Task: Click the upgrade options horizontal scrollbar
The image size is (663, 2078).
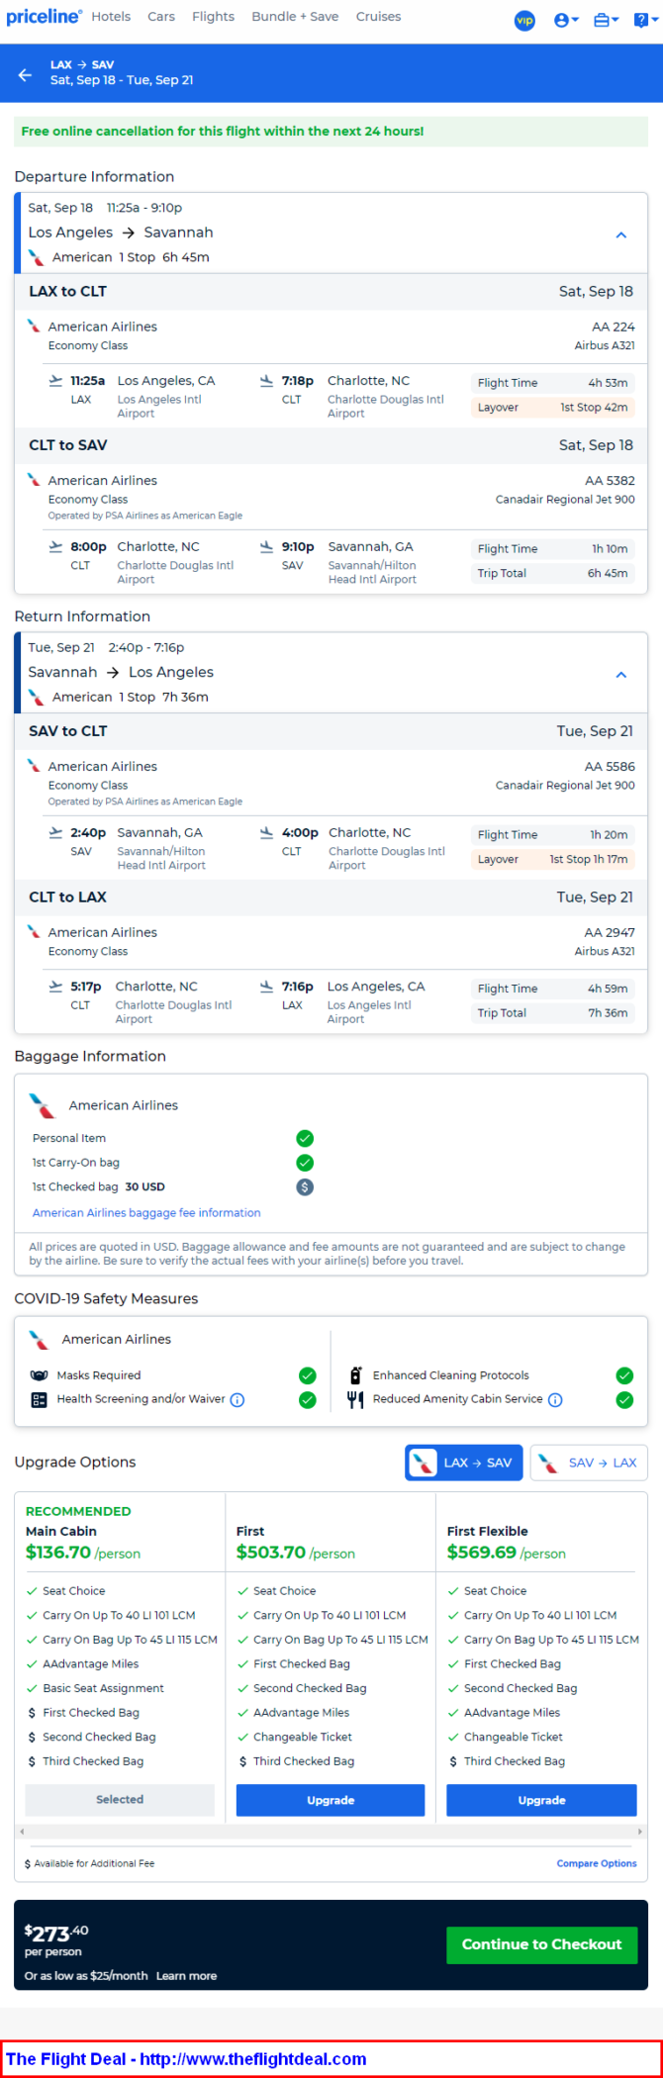Action: pyautogui.click(x=331, y=1832)
